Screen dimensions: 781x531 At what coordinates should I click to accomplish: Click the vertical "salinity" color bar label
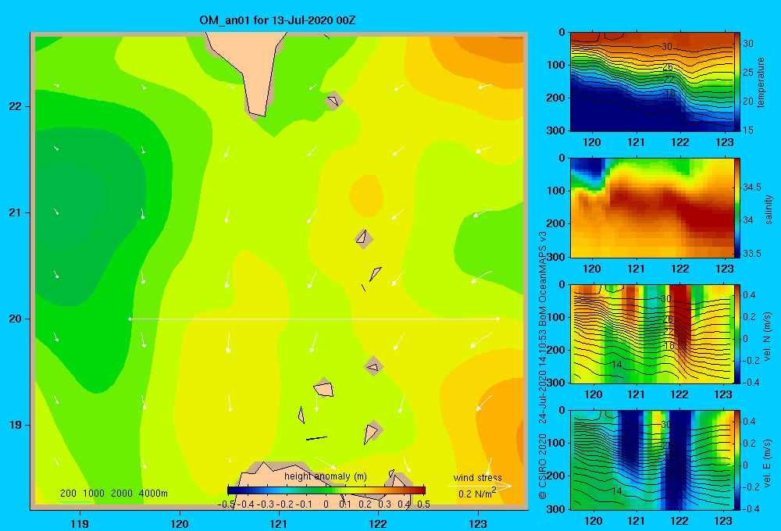tap(769, 209)
